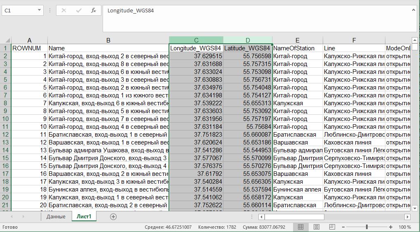Click next sheet navigation arrow
The image size is (420, 232).
click(23, 216)
